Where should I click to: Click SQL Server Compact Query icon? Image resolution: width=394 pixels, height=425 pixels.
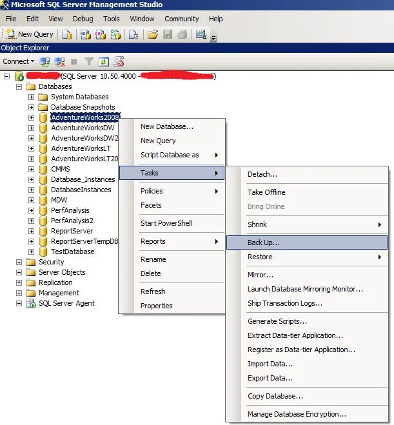(133, 34)
